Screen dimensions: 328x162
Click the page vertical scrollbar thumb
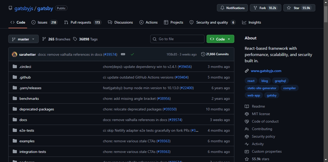coord(326,14)
